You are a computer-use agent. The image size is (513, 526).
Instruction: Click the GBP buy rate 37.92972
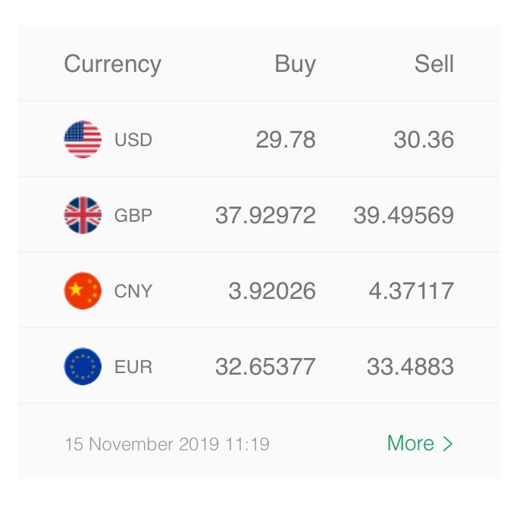pos(266,216)
